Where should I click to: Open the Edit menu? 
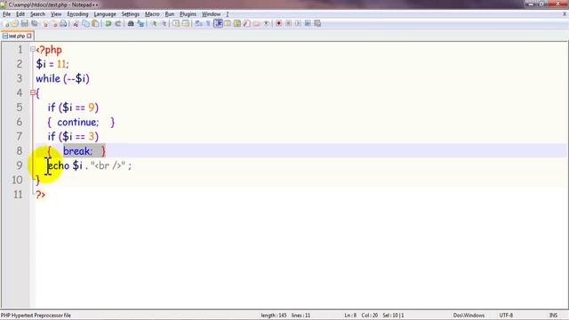(x=20, y=14)
